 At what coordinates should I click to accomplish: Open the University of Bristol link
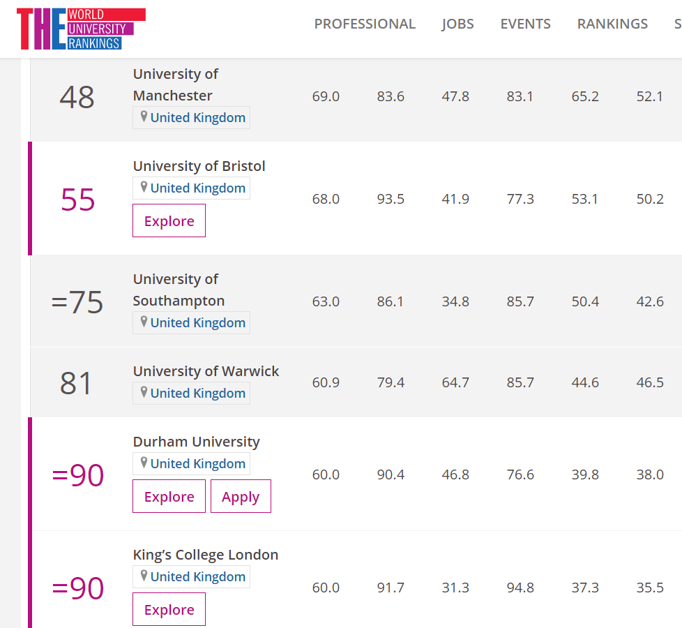point(199,166)
